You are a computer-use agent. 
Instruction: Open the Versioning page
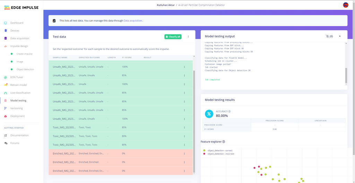(16, 108)
